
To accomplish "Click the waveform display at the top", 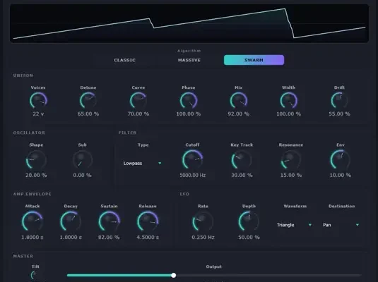I will [189, 23].
